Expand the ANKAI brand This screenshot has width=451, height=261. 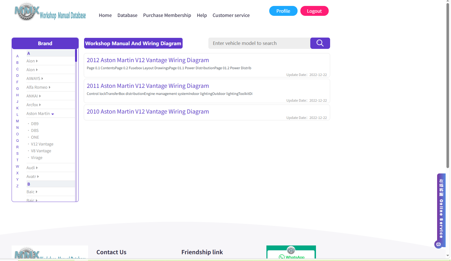pyautogui.click(x=33, y=96)
